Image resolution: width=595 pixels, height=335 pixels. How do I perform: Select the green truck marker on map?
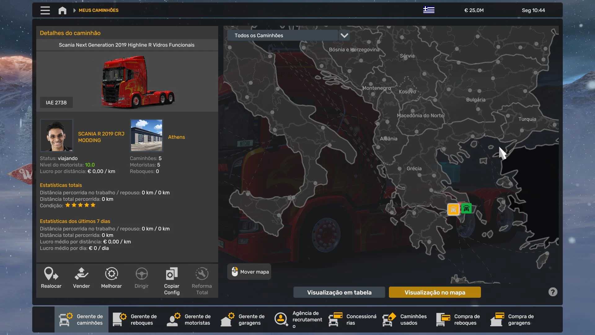tap(466, 208)
